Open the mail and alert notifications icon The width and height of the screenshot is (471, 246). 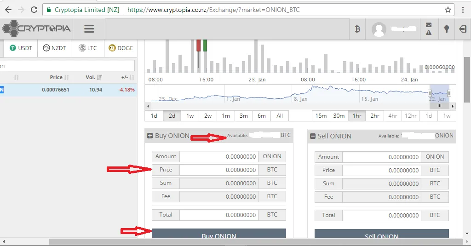(x=429, y=29)
